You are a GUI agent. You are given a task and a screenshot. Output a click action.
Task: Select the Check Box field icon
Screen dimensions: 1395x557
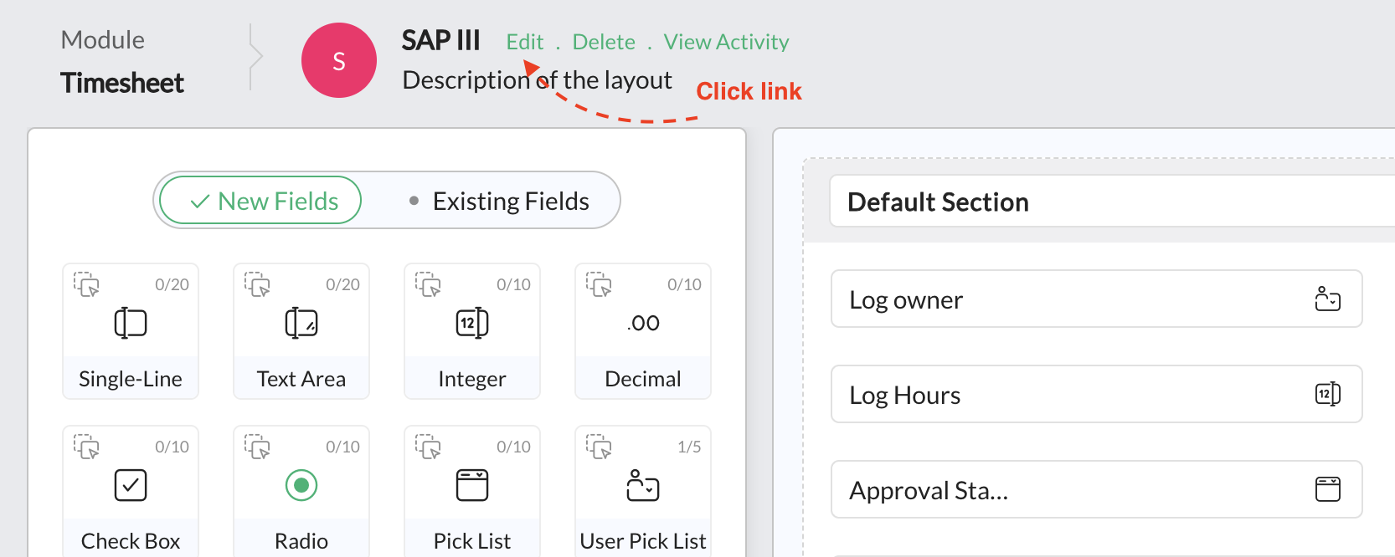tap(131, 485)
